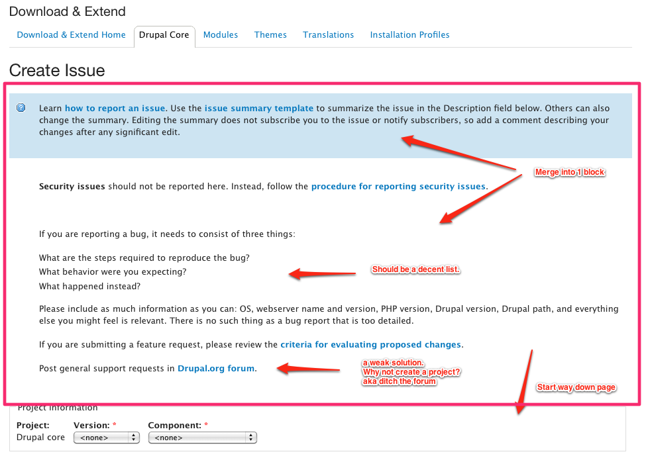Click the 'Should be a decent list' annotation
Image resolution: width=650 pixels, height=464 pixels.
[416, 269]
